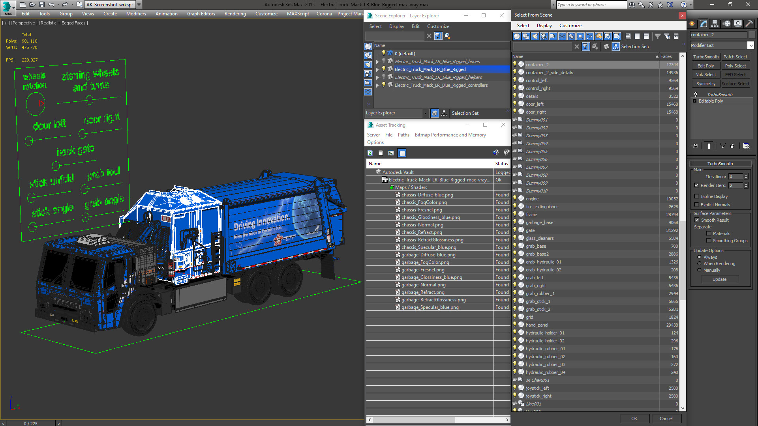Click Select Invert icon in Select From Scene
The image size is (758, 426).
646,36
